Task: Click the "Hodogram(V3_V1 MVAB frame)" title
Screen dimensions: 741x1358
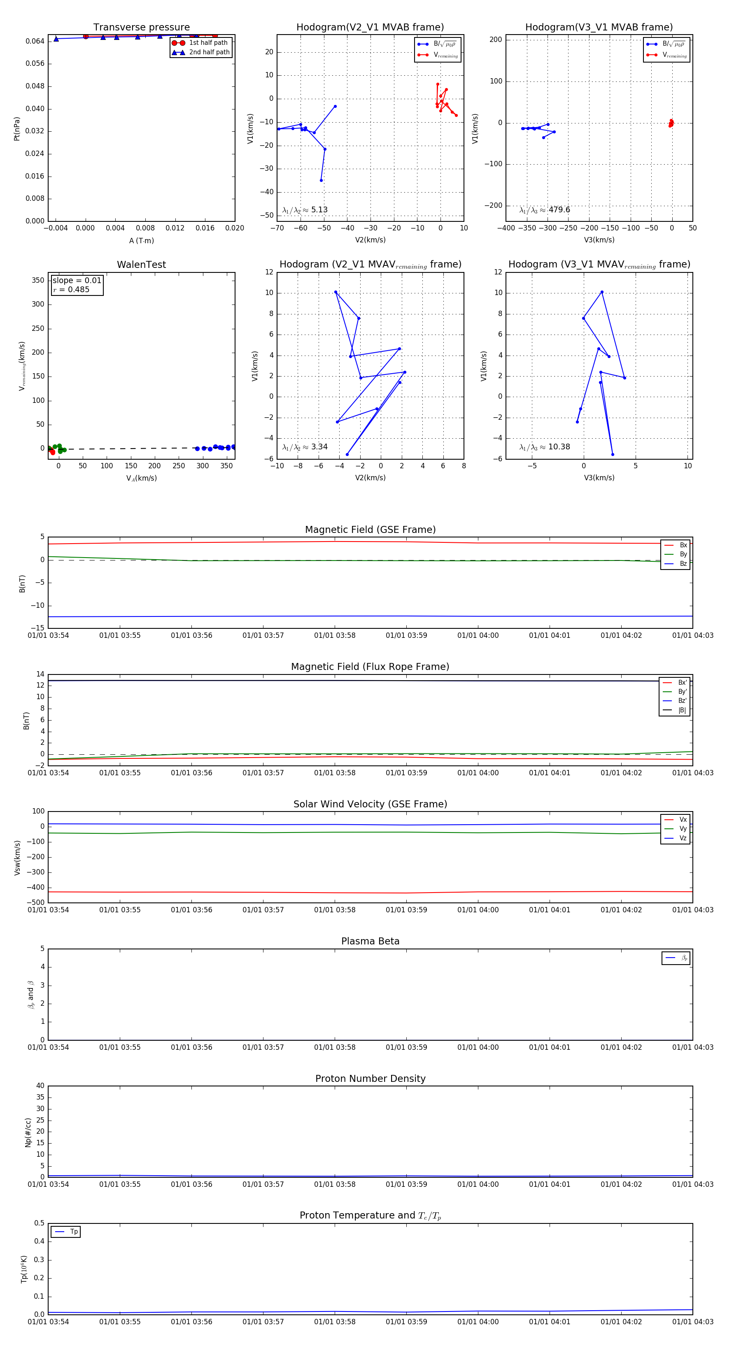Action: coord(599,28)
